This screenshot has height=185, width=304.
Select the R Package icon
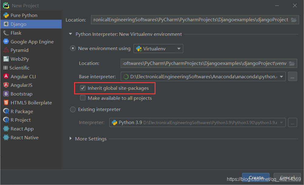[x=6, y=111]
